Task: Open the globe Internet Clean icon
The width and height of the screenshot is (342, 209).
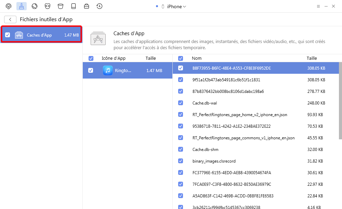Action: point(35,6)
